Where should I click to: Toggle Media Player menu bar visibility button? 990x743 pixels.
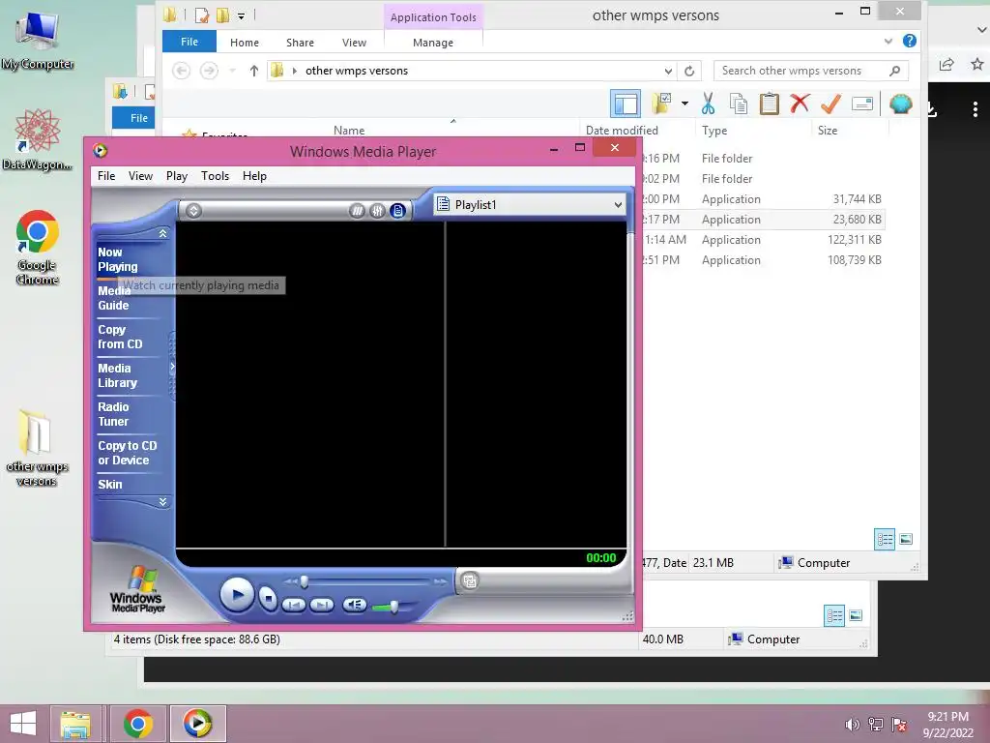pyautogui.click(x=193, y=211)
